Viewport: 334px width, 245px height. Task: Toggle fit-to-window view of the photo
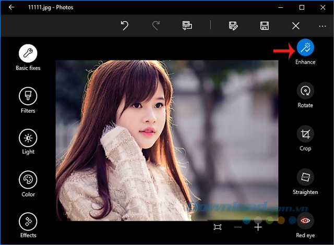tap(218, 227)
